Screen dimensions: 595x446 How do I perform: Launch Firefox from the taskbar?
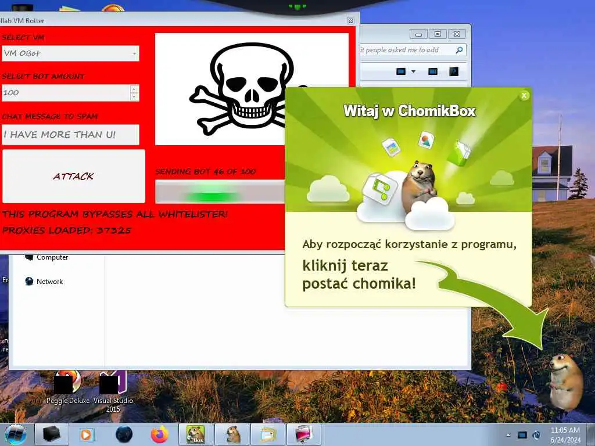point(159,434)
